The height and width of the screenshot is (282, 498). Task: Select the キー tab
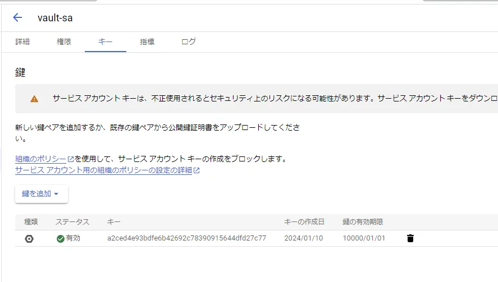pos(105,41)
